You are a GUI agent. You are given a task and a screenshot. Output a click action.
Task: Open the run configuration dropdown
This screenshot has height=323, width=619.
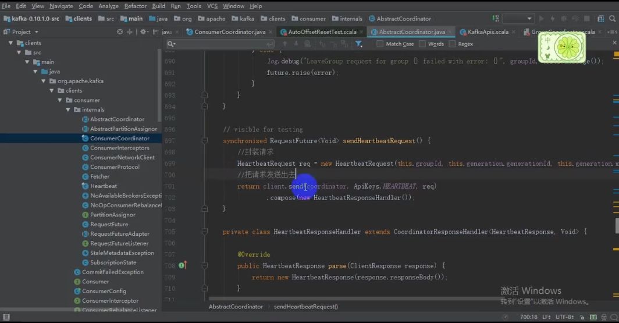pos(518,19)
